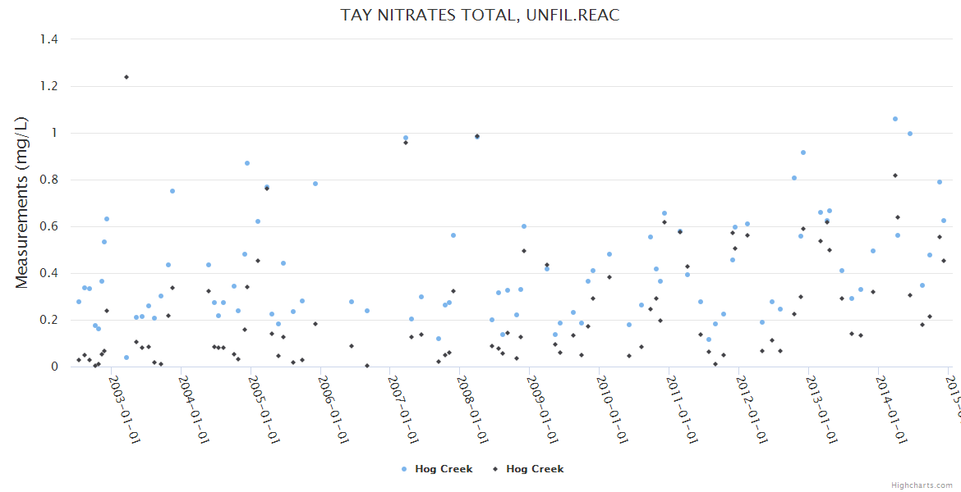
Task: Click the blue circle legend symbol
Action: [x=404, y=469]
